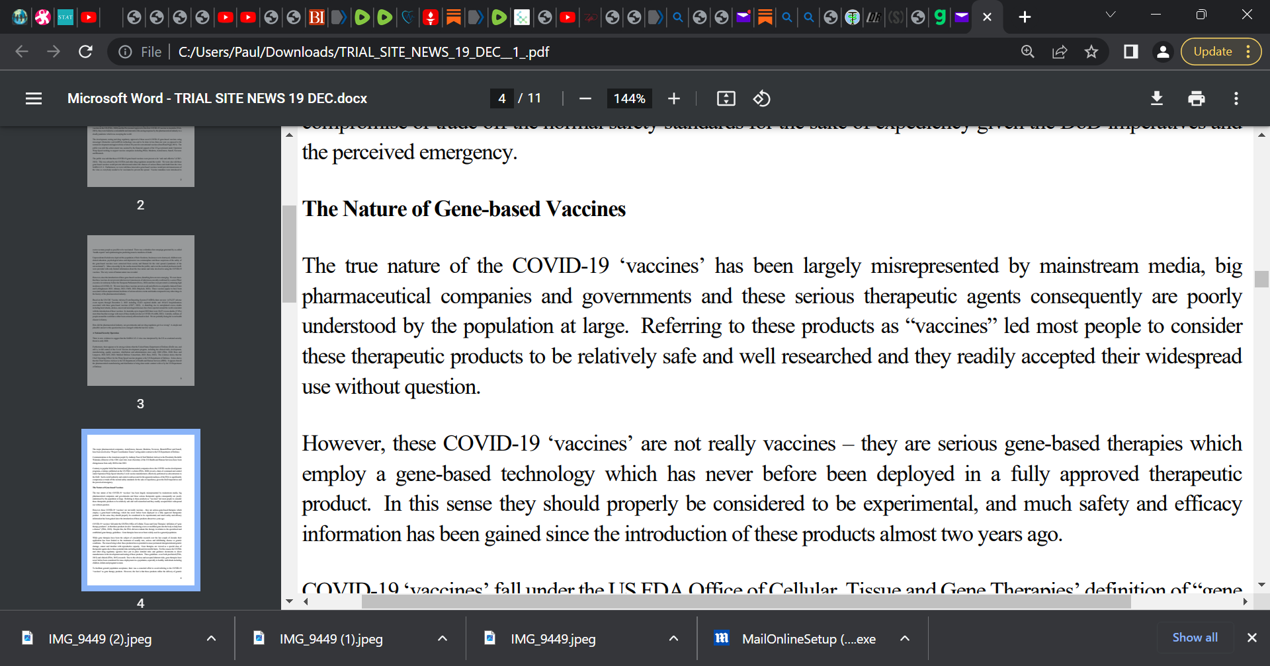Click the thumbnail panel scroll down arrow

pos(289,601)
